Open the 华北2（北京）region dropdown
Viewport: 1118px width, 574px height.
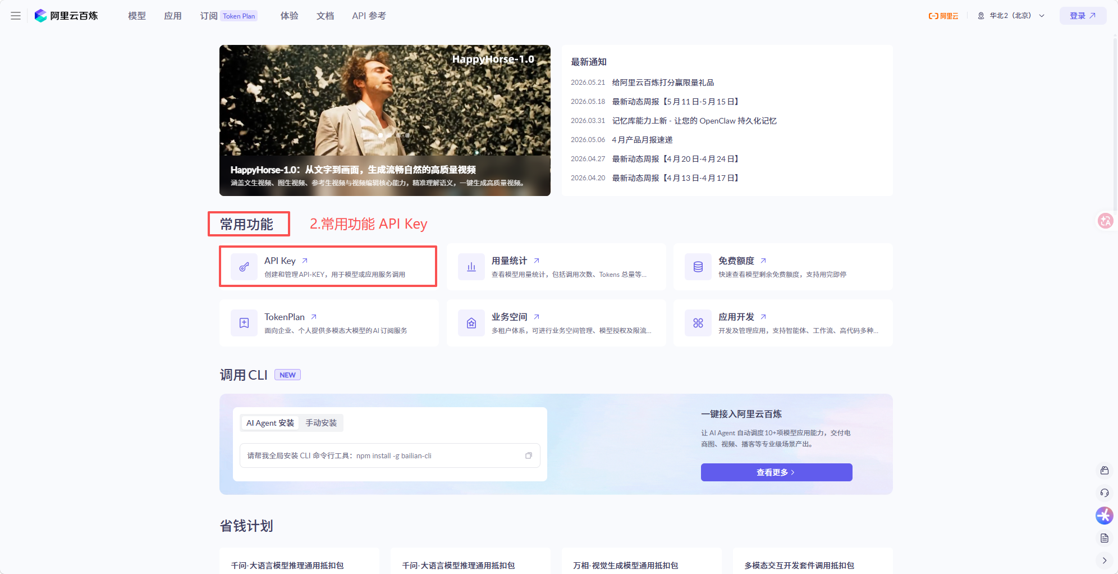[x=1011, y=16]
